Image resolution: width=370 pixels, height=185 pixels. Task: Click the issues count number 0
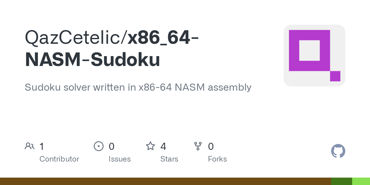pyautogui.click(x=112, y=146)
